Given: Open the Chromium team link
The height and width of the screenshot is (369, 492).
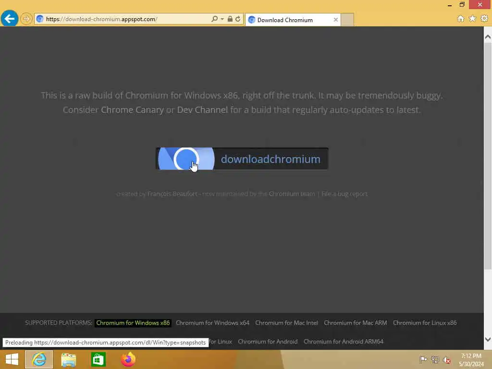Looking at the screenshot, I should tap(292, 194).
